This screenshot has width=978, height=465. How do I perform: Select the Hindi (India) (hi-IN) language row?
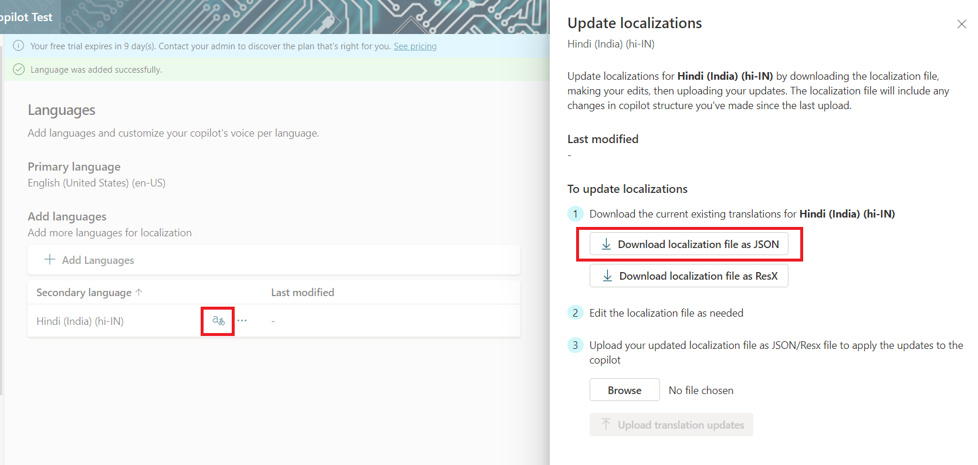(x=80, y=321)
